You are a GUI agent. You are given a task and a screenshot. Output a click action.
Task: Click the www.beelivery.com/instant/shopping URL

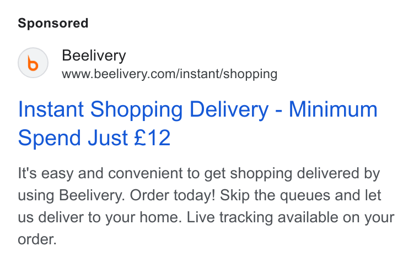click(x=169, y=74)
